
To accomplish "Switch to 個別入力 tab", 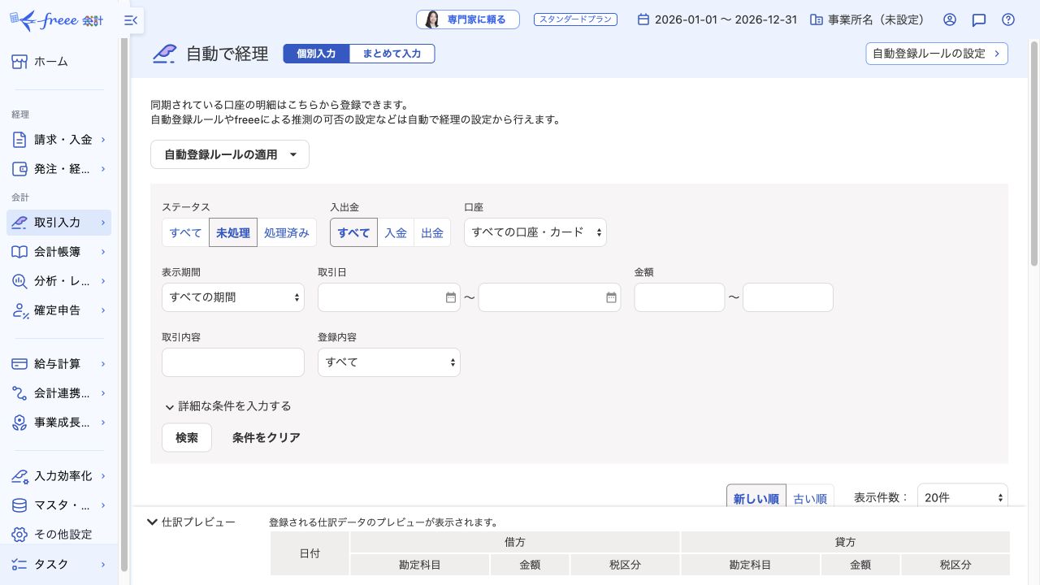I will 316,54.
